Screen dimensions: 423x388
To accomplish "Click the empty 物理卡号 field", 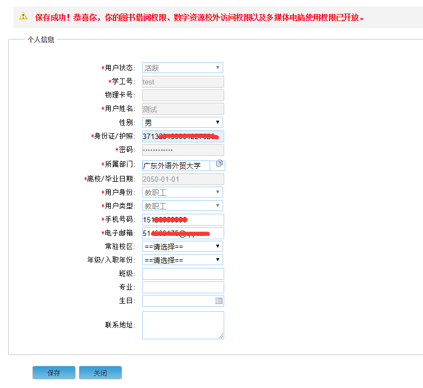I will coord(183,95).
